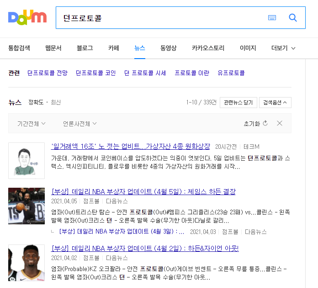Click the 테크M source label
318x288 pixels.
pyautogui.click(x=251, y=147)
